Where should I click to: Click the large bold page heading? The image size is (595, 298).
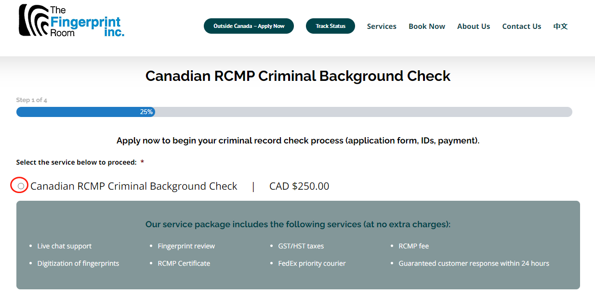[x=298, y=76]
